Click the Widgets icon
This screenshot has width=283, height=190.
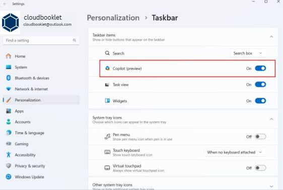pyautogui.click(x=107, y=101)
